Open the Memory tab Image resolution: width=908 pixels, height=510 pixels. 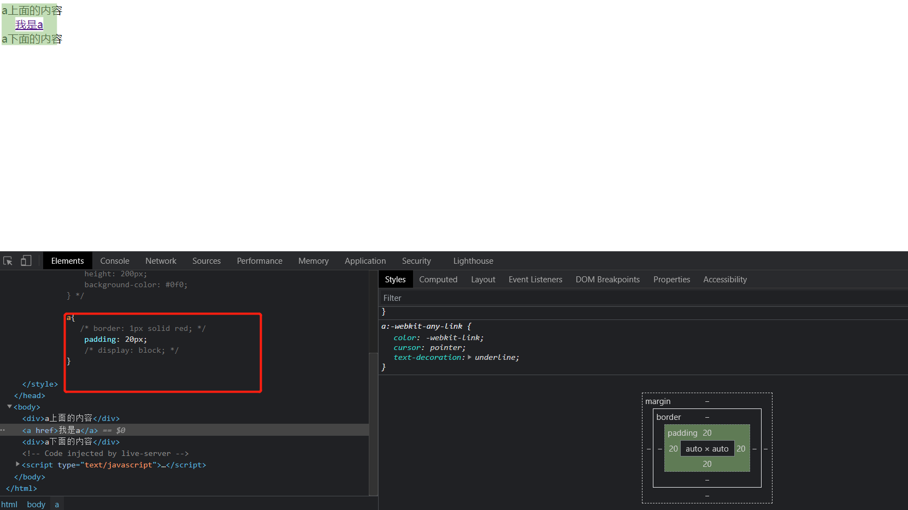314,261
